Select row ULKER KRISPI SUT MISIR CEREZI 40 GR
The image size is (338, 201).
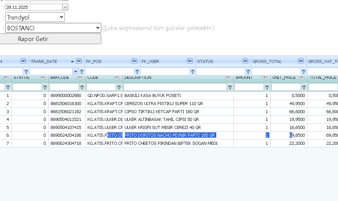tap(169, 127)
